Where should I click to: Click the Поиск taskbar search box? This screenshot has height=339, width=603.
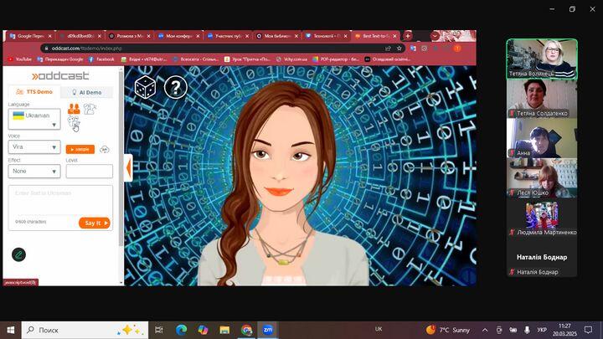pyautogui.click(x=85, y=330)
